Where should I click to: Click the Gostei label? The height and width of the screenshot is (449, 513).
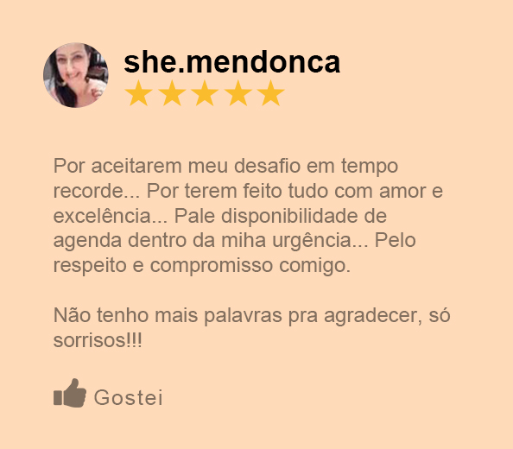point(128,397)
